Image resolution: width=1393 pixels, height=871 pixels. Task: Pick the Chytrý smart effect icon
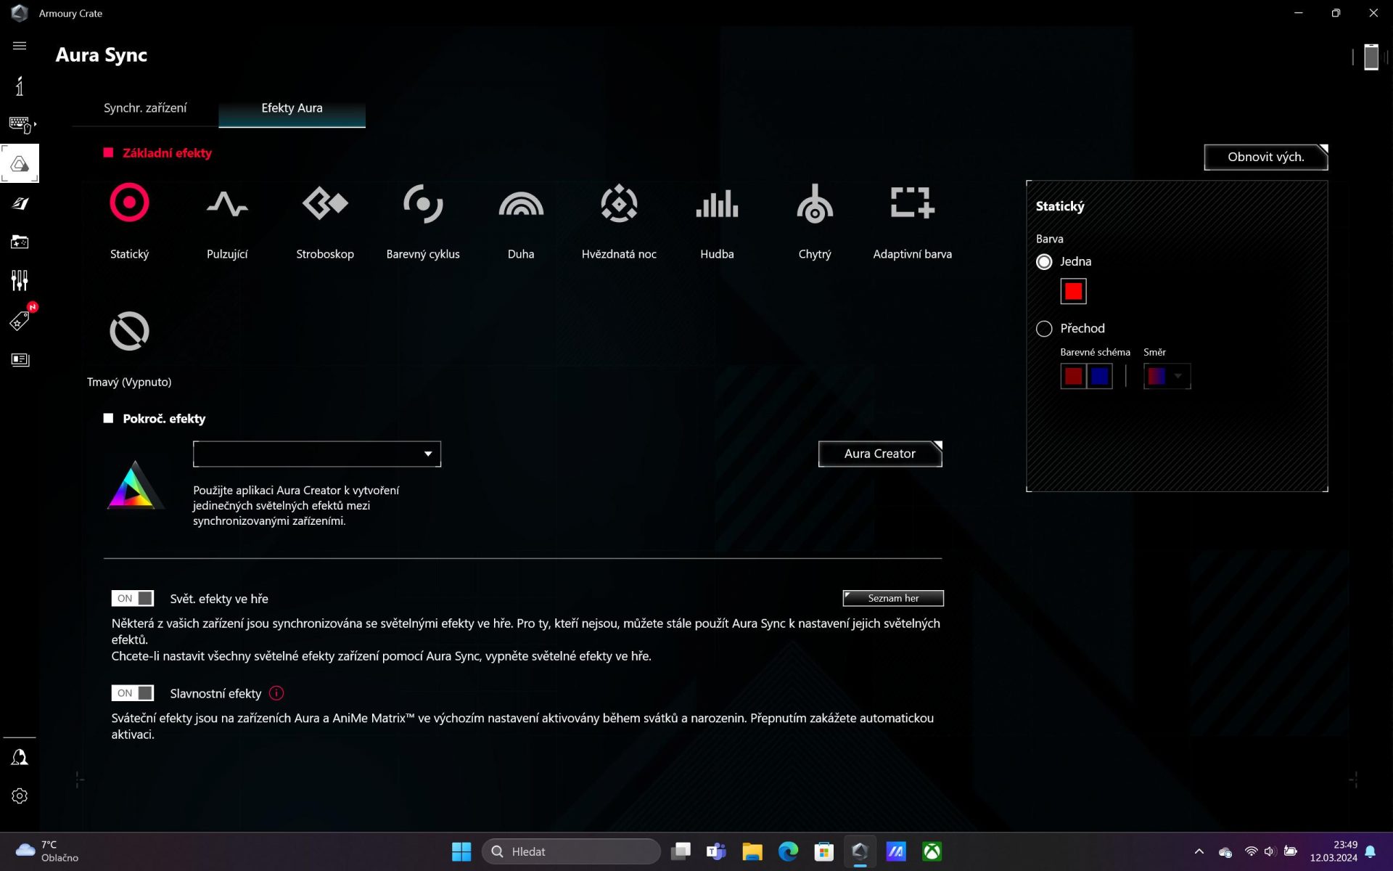point(815,203)
